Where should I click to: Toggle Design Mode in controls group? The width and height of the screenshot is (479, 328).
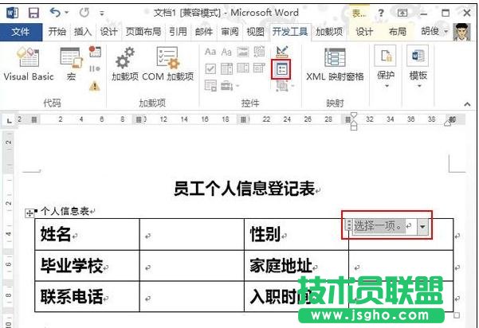[x=281, y=51]
